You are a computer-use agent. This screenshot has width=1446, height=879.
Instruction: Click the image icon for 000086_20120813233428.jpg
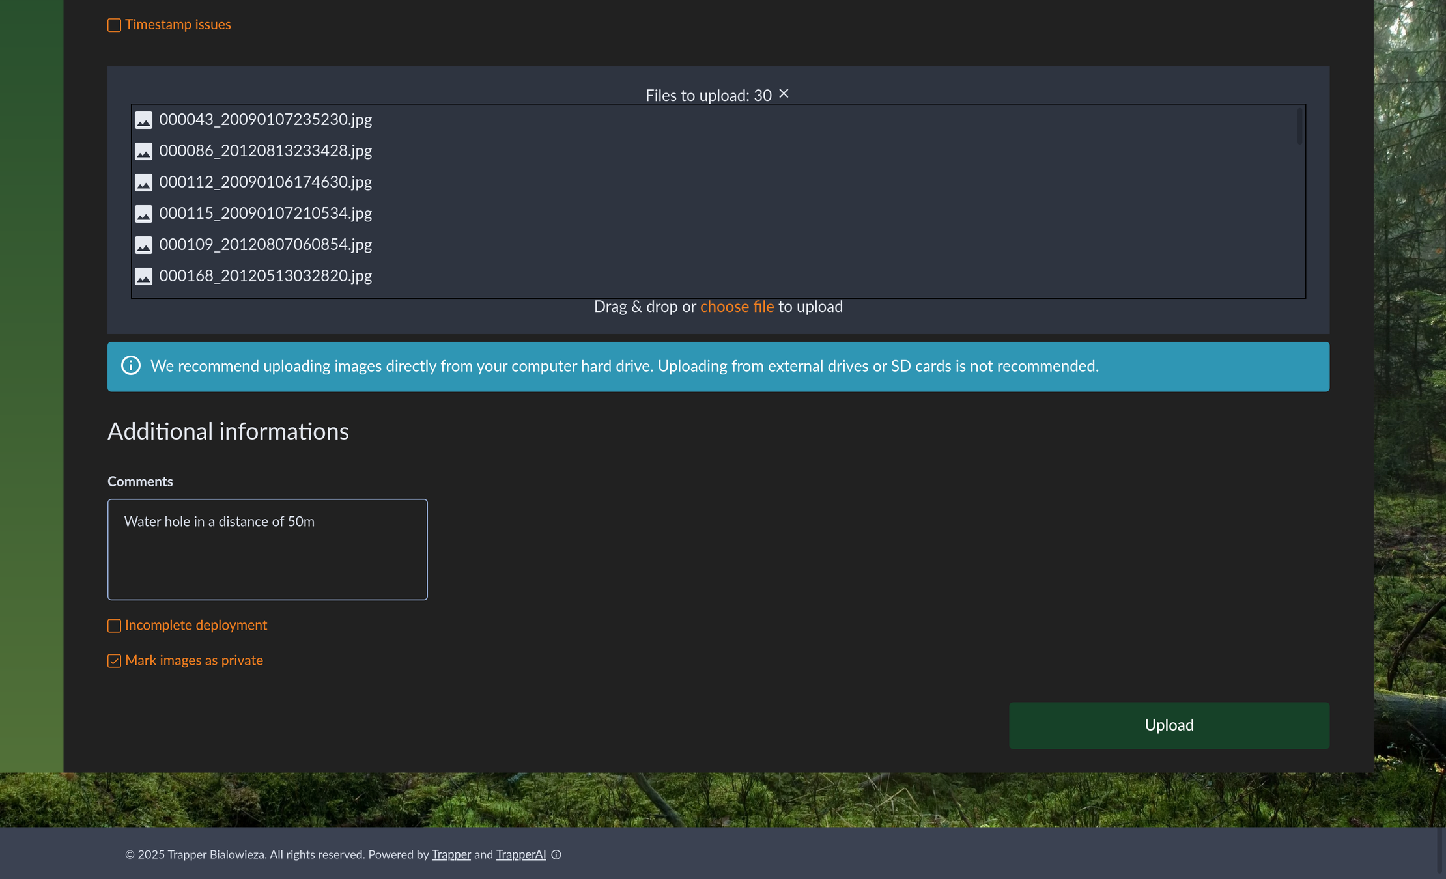point(143,151)
